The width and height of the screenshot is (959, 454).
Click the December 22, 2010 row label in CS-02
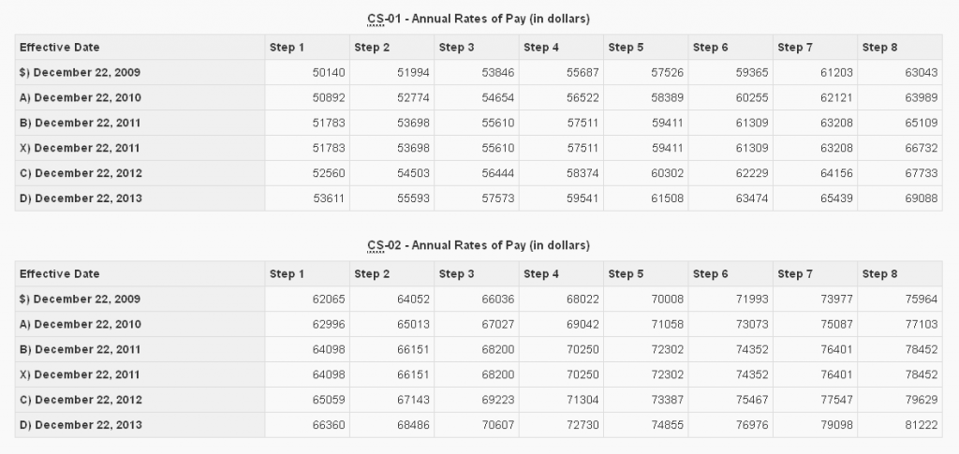coord(80,324)
